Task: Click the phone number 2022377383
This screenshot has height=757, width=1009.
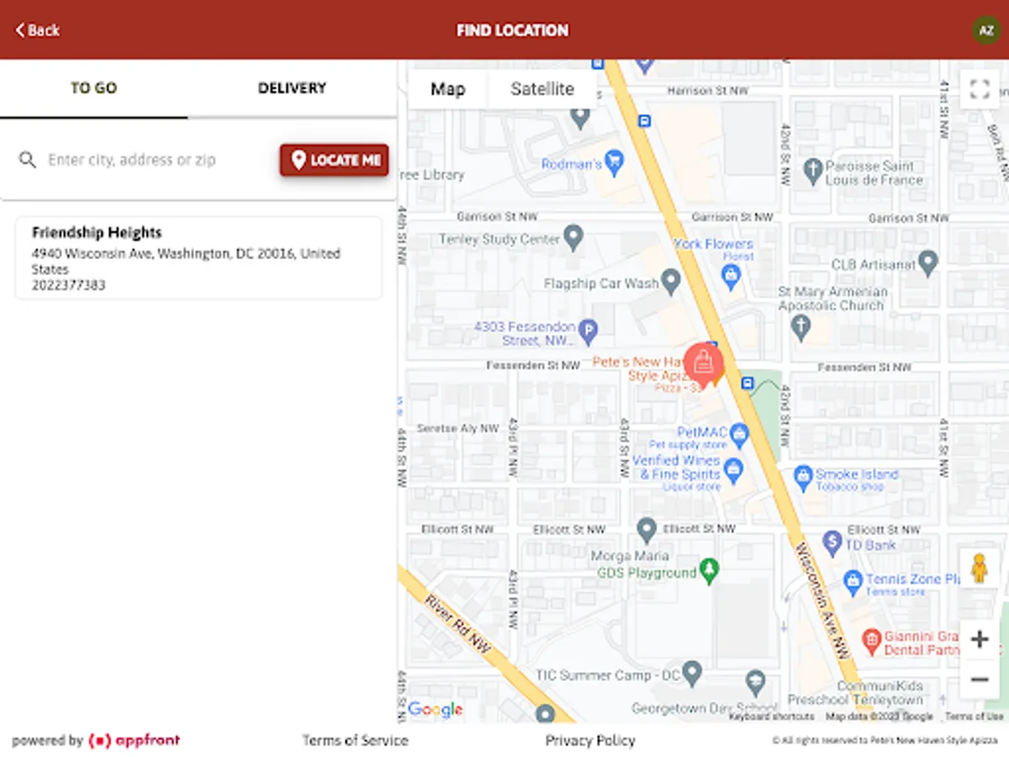Action: click(x=69, y=286)
